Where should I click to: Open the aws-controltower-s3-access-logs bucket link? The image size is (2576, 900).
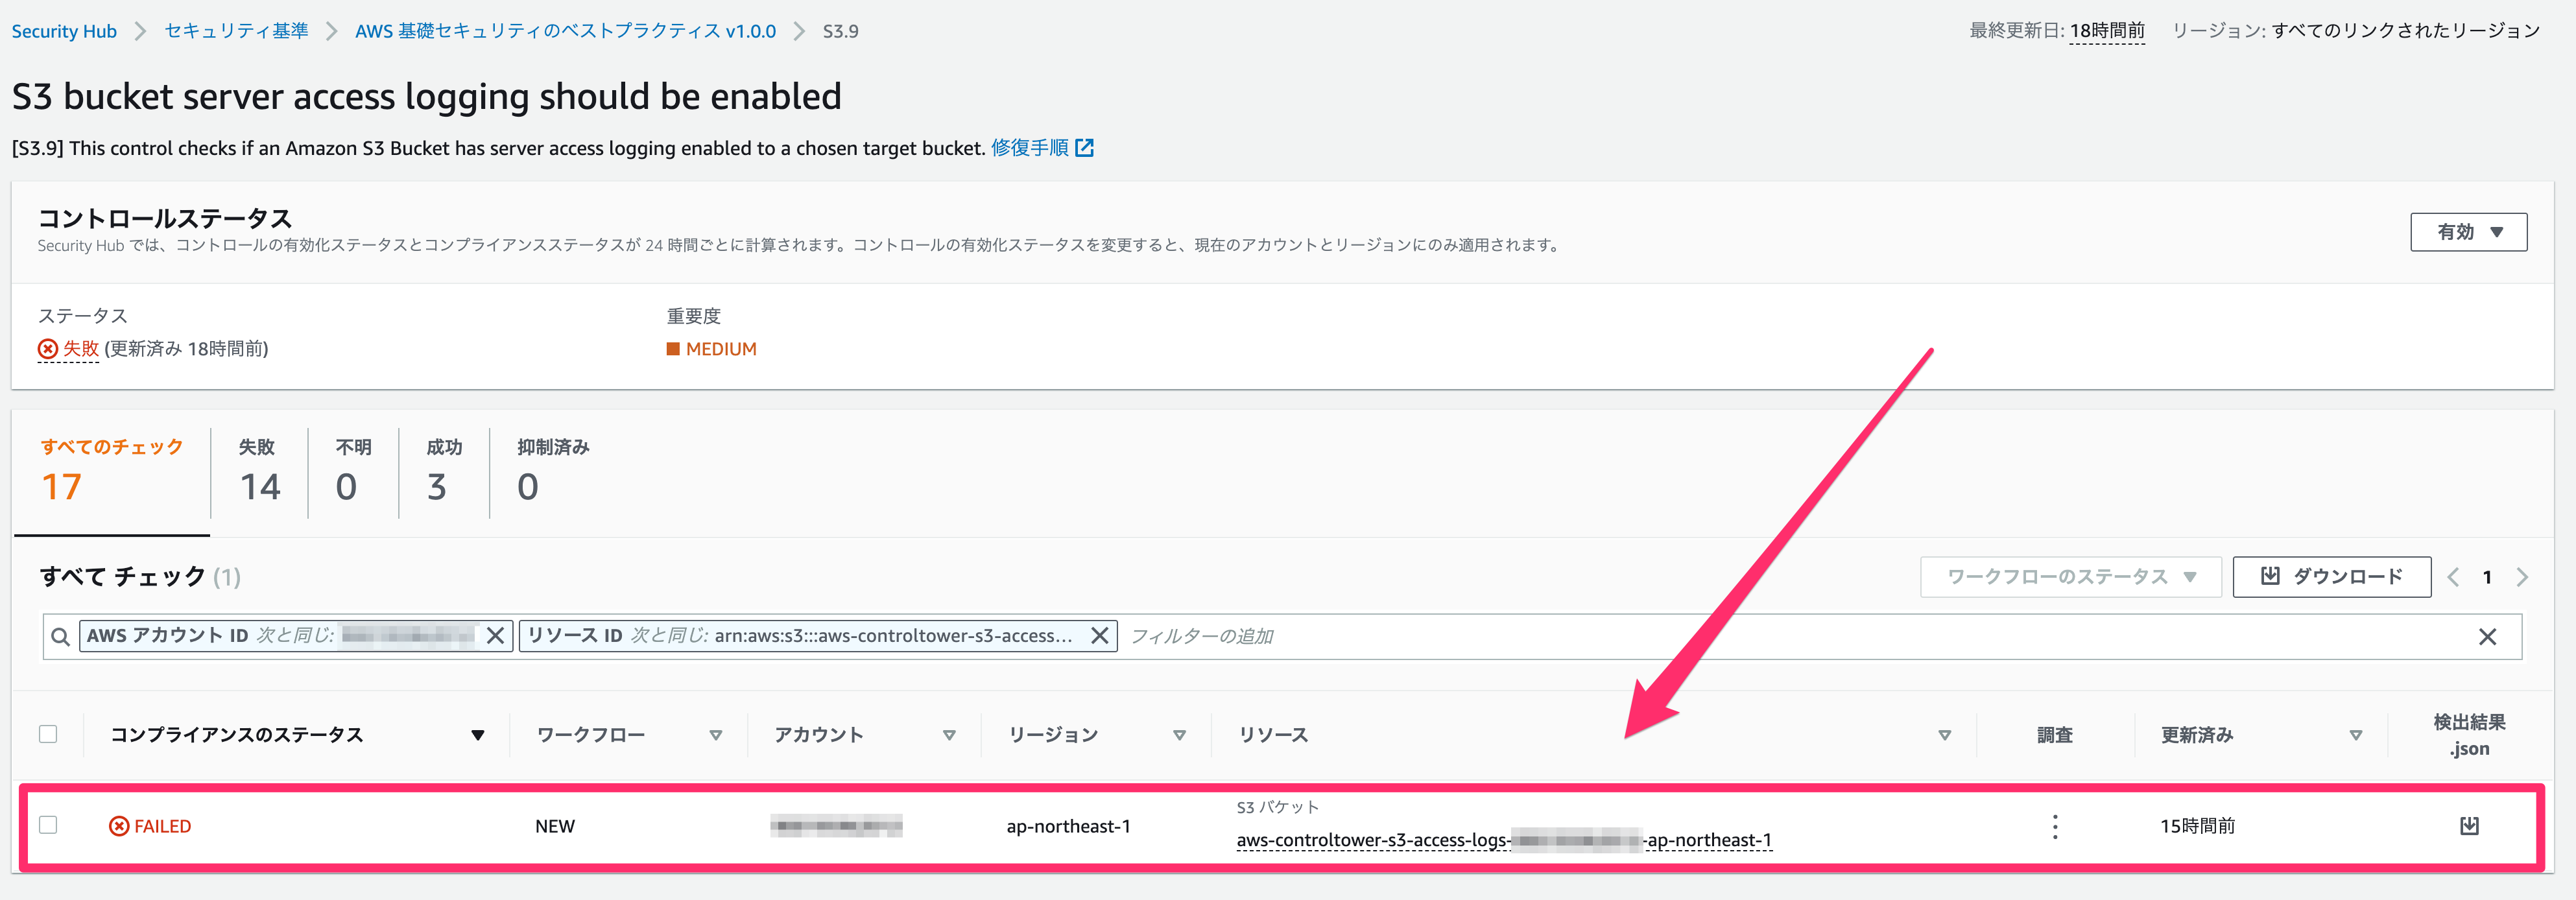(1504, 840)
